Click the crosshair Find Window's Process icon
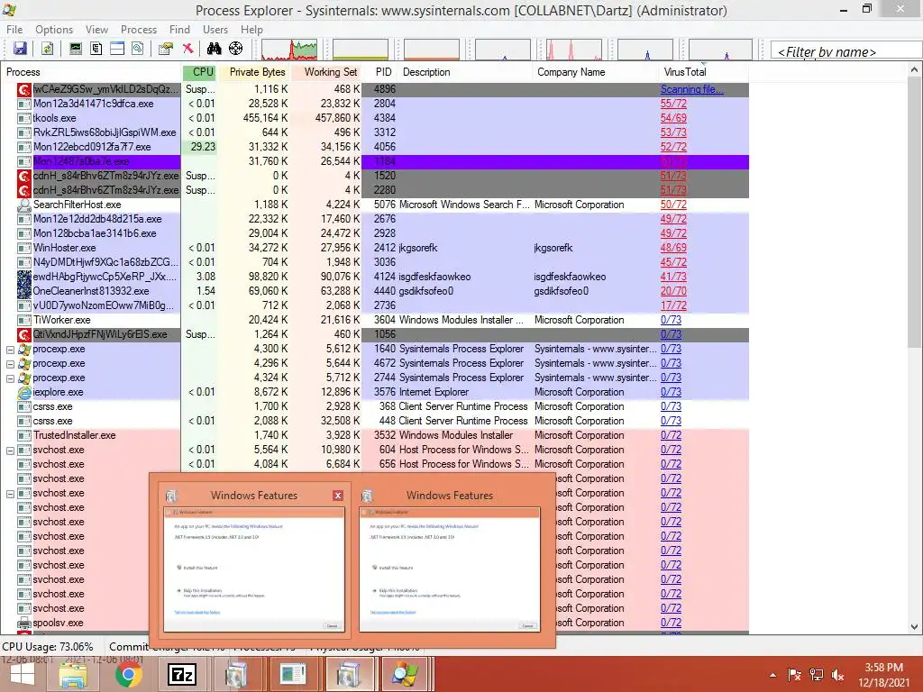 pyautogui.click(x=235, y=49)
